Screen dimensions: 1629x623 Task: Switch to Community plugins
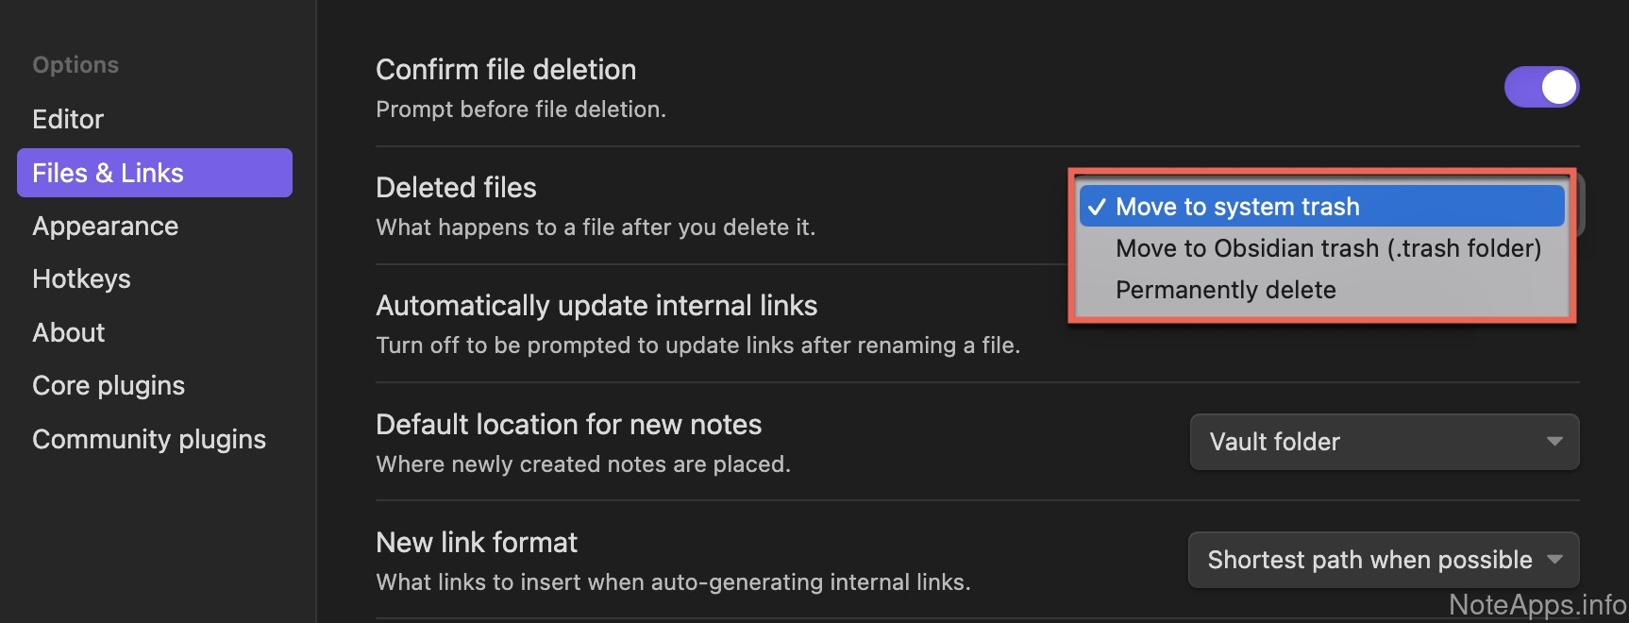[x=149, y=440]
